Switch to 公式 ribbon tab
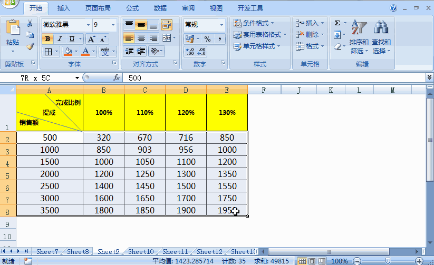 [x=132, y=8]
